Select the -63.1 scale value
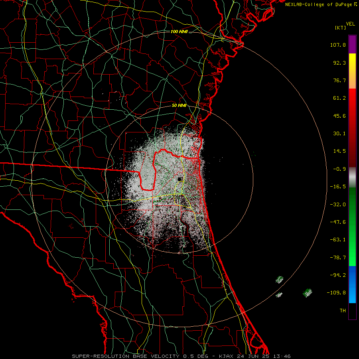359x359 pixels. (338, 240)
